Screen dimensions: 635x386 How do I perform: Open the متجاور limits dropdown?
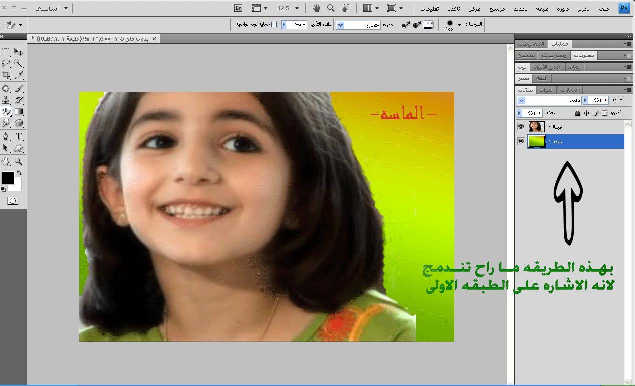pos(340,25)
